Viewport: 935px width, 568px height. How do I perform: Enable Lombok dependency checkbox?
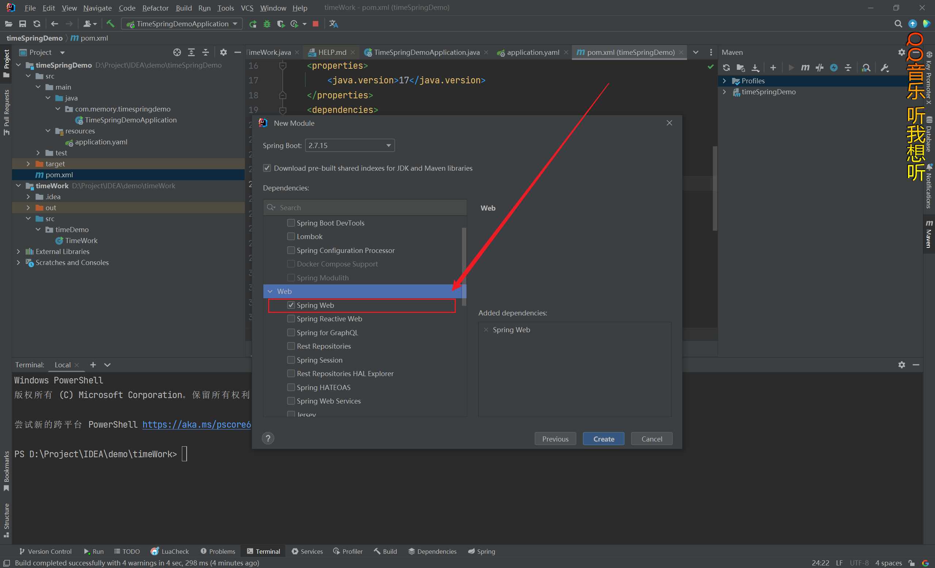[x=291, y=236]
